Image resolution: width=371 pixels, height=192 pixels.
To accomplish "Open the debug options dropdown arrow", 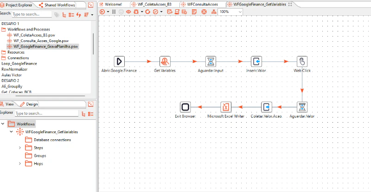I will pyautogui.click(x=142, y=12).
